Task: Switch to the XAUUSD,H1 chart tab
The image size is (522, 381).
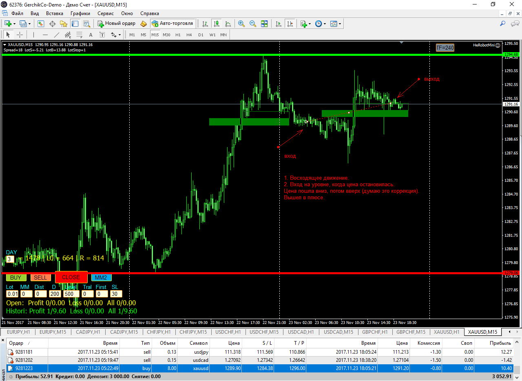Action: pos(446,332)
